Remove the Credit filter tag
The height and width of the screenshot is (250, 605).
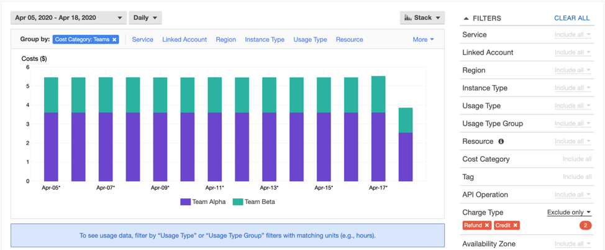tap(516, 225)
